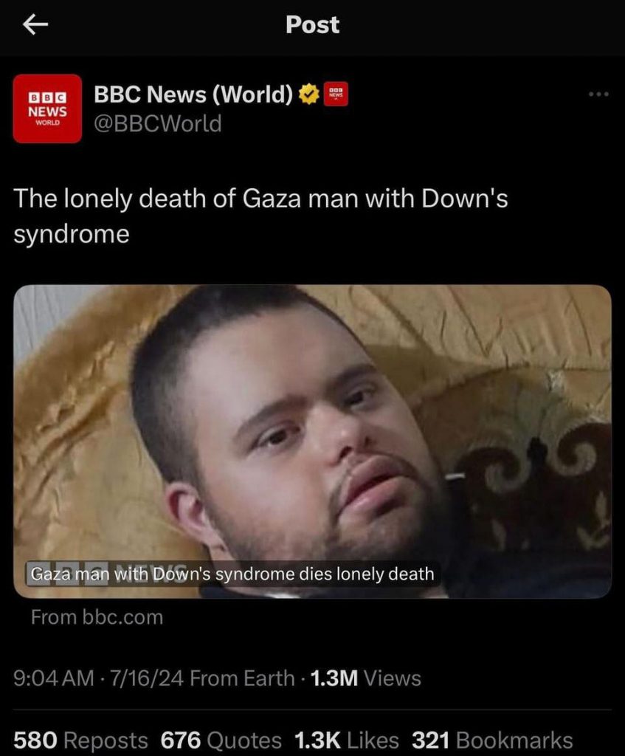The image size is (625, 756).
Task: Tap the article headline caption overlay
Action: click(x=232, y=574)
